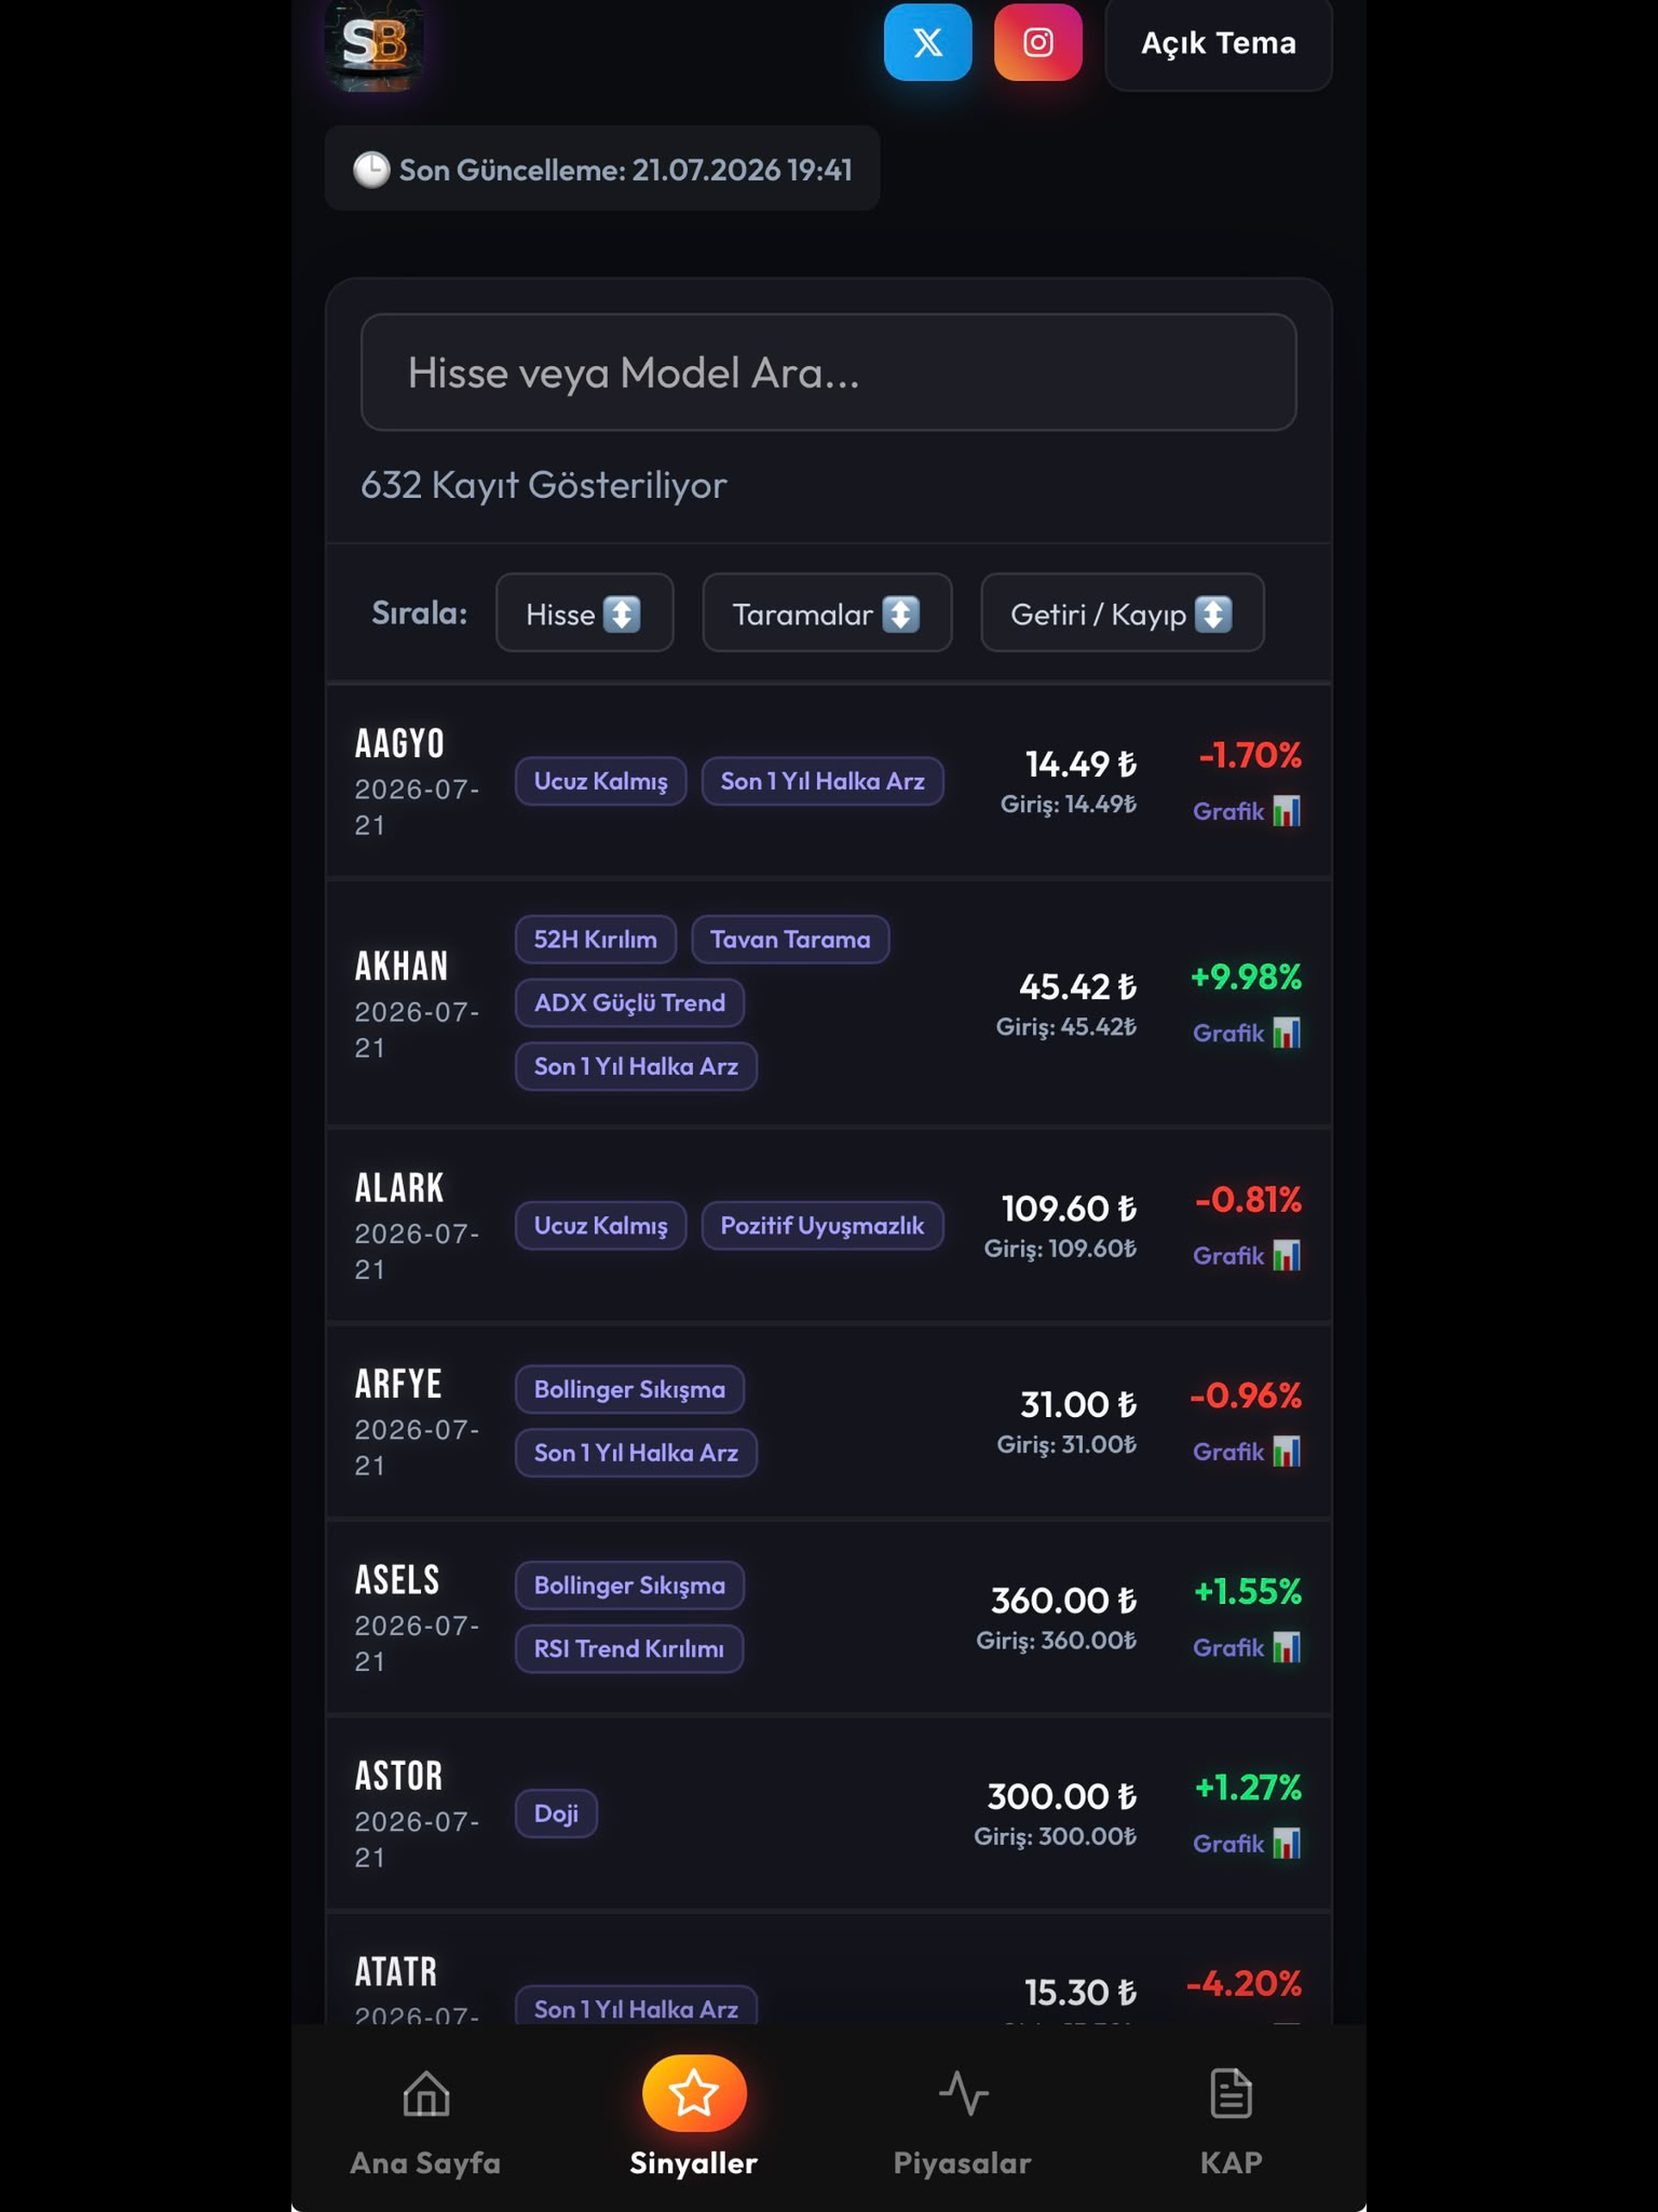Open Grafik for AKHAN
1658x2212 pixels.
click(1246, 1033)
